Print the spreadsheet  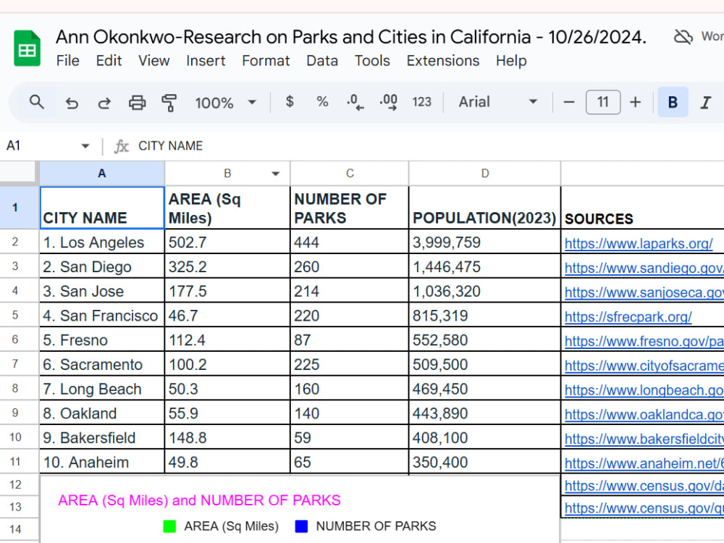click(x=137, y=103)
